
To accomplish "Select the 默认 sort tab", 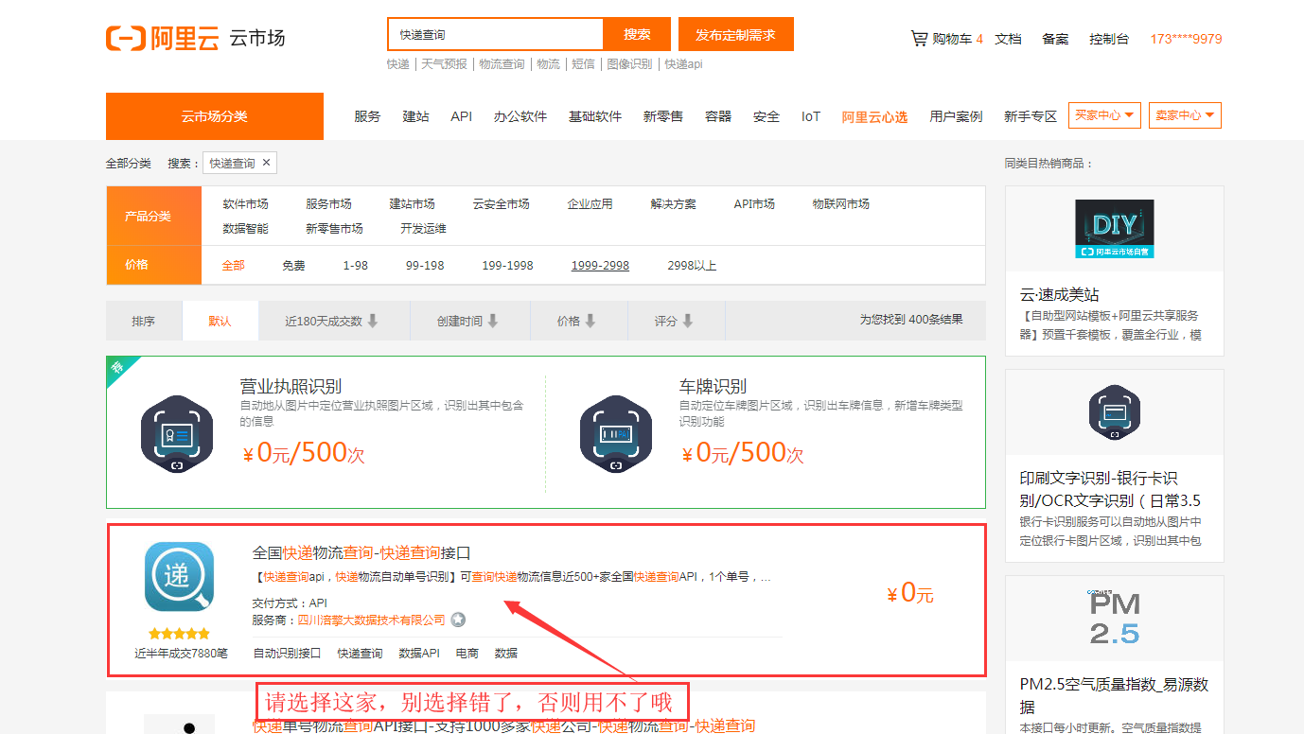I will [220, 321].
